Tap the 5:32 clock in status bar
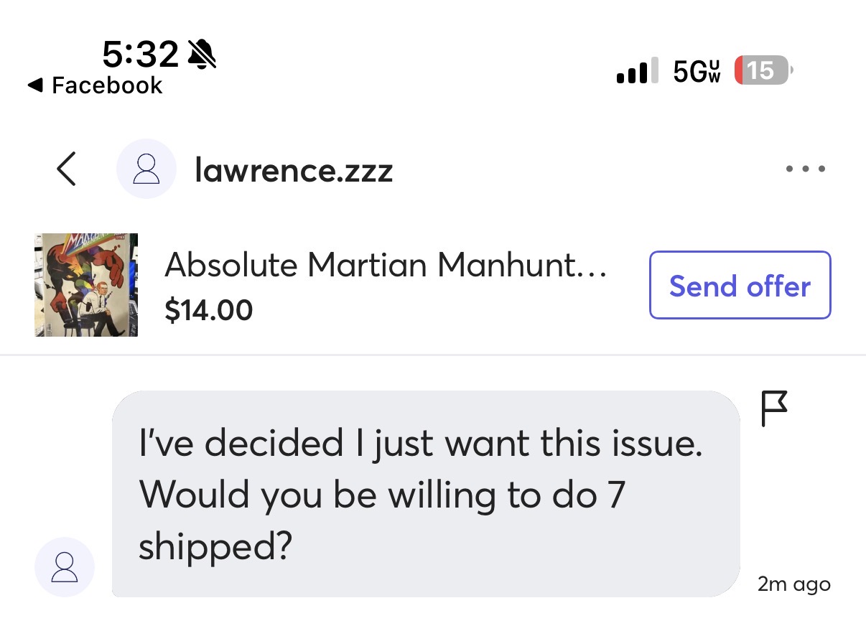This screenshot has height=626, width=866. [x=140, y=54]
